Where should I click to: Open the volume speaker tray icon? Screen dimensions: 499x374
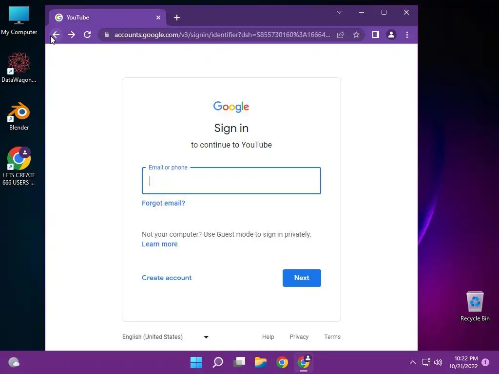pos(438,362)
